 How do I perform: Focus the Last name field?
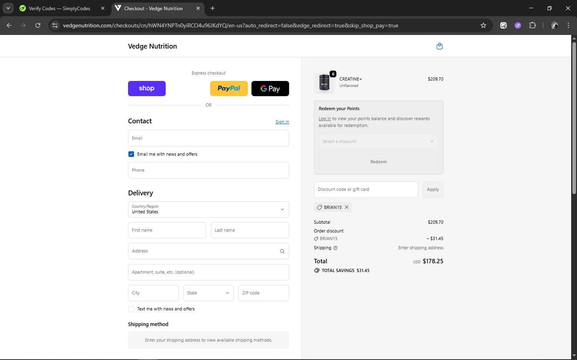click(250, 230)
